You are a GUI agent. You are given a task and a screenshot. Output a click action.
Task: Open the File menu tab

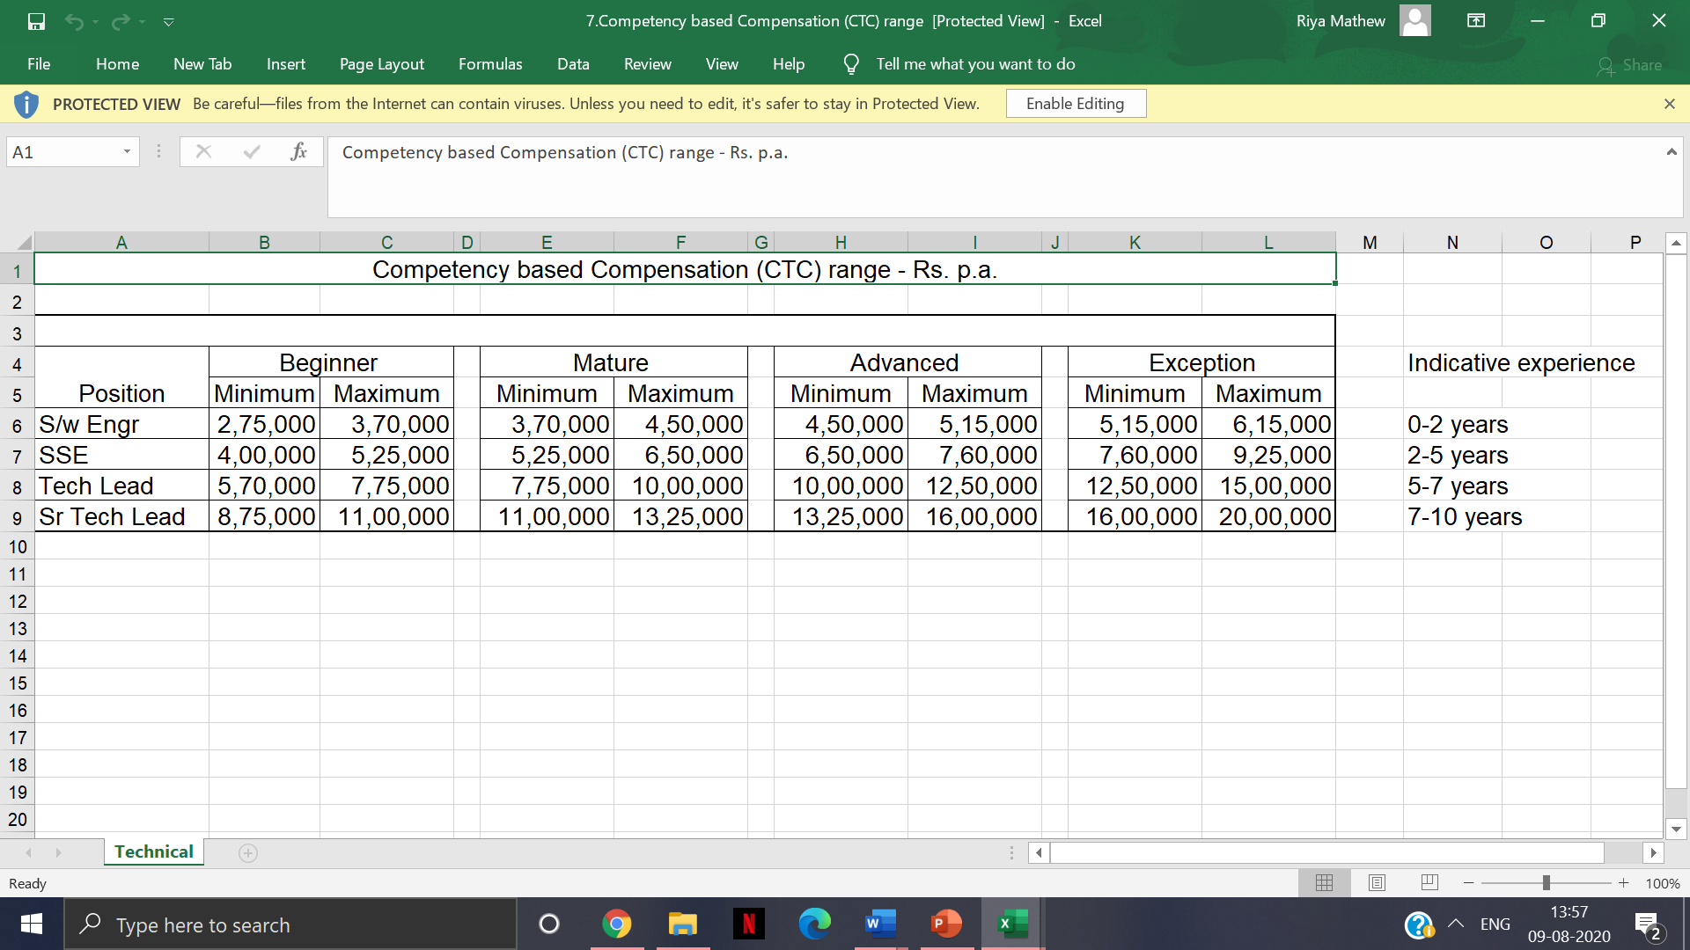pos(41,64)
